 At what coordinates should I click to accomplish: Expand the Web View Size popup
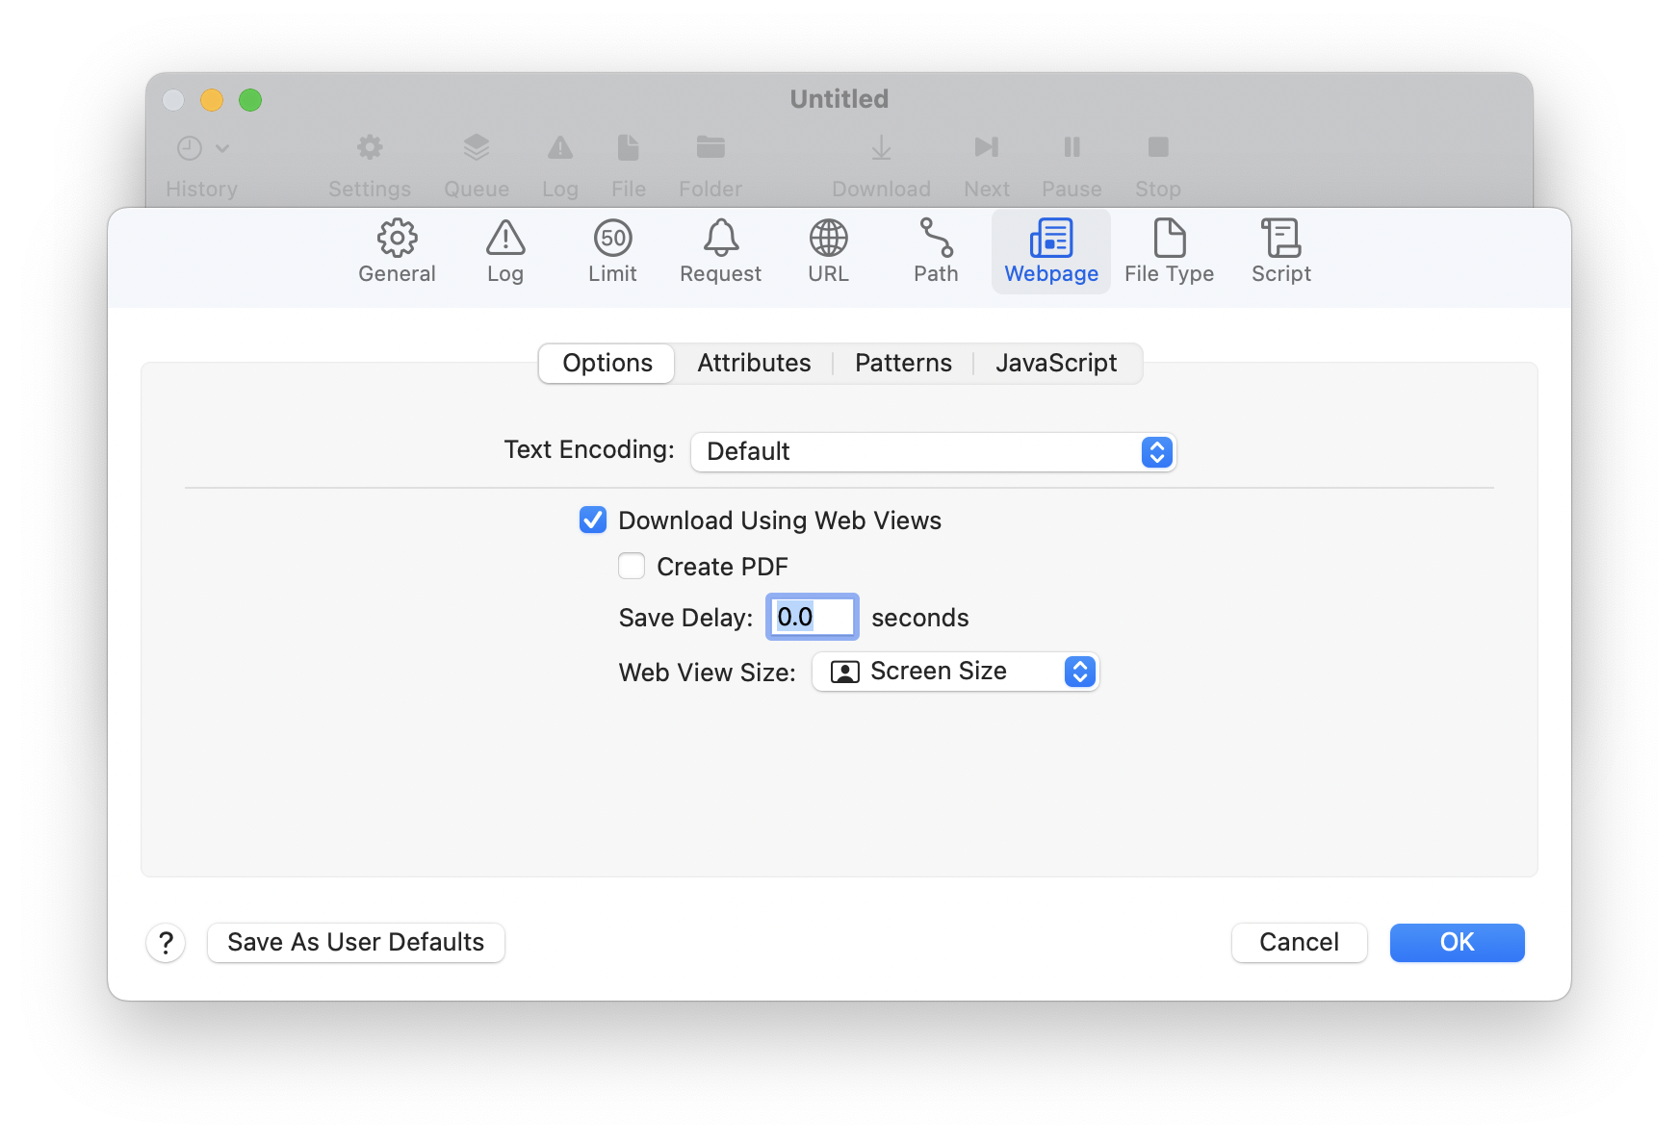[x=955, y=672]
